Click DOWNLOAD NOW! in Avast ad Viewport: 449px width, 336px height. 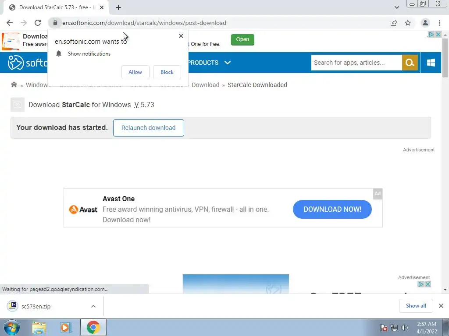pos(332,209)
